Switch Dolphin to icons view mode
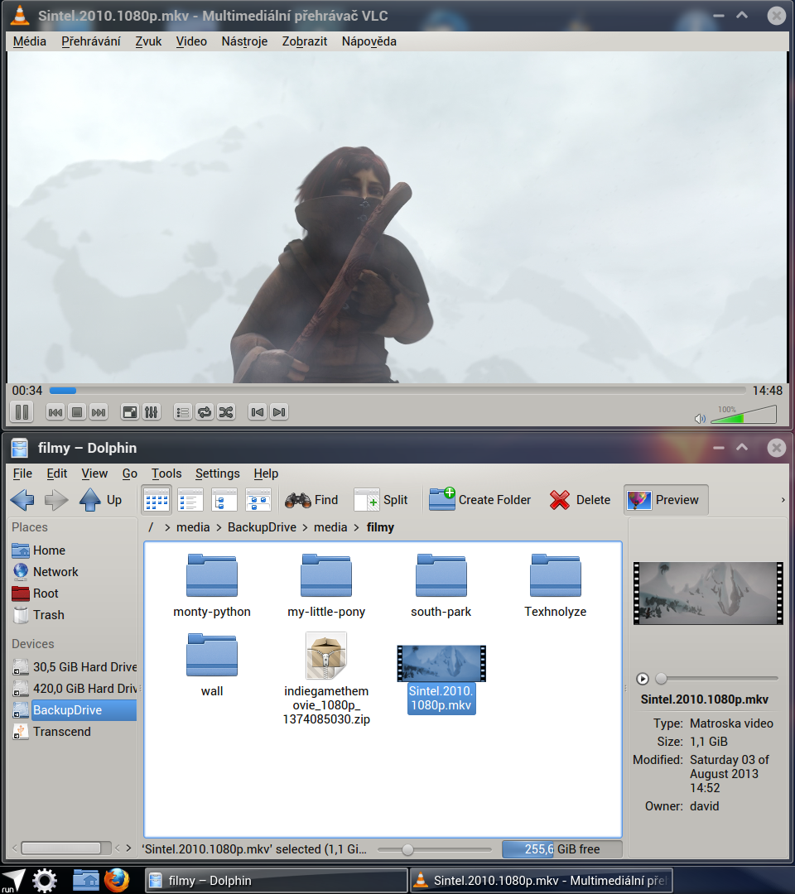The height and width of the screenshot is (894, 795). 157,500
